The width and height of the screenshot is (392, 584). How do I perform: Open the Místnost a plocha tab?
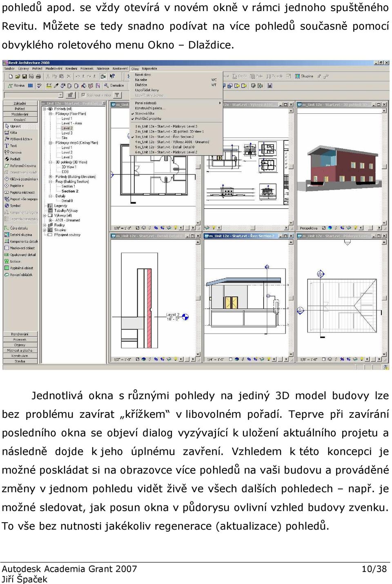click(20, 351)
